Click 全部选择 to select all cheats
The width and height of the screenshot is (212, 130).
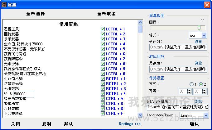tap(36, 14)
